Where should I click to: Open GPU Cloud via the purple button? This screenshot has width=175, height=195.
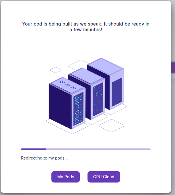tap(104, 177)
